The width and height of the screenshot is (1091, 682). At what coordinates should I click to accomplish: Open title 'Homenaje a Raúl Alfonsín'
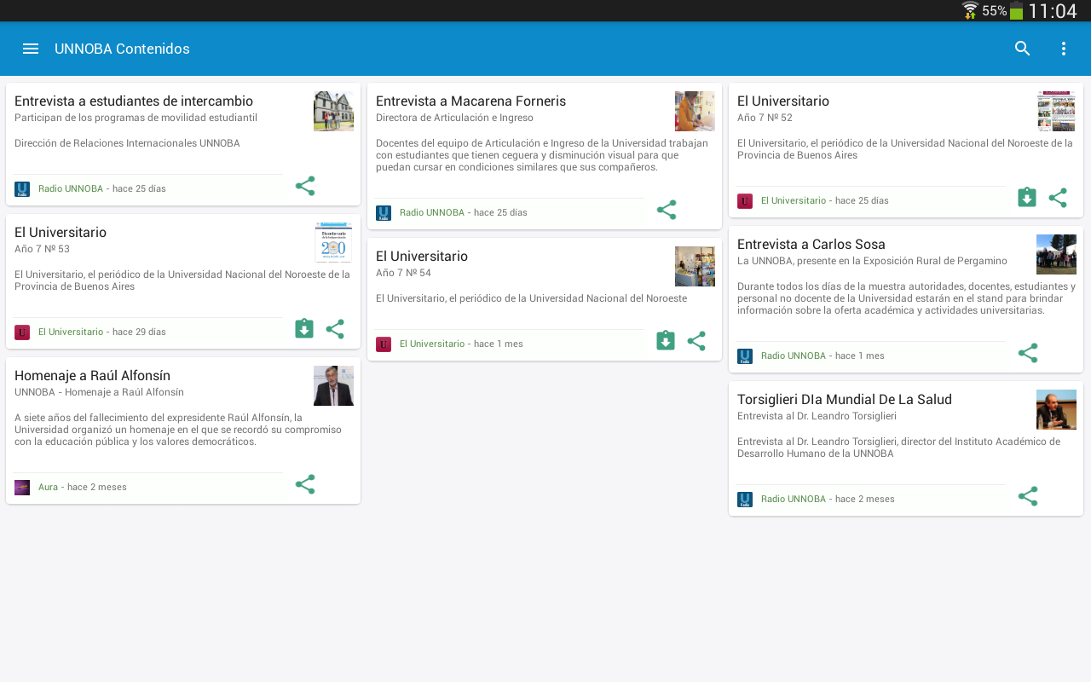click(x=93, y=376)
